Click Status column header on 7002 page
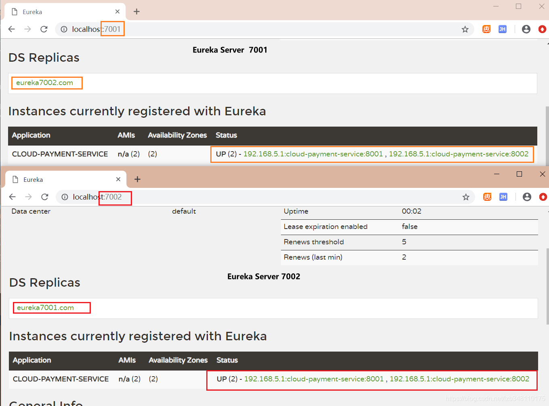 tap(227, 360)
